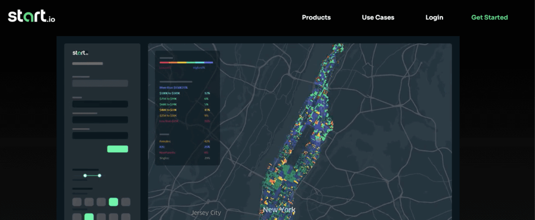Click the last dark input above the green button
535x220 pixels.
click(x=100, y=136)
